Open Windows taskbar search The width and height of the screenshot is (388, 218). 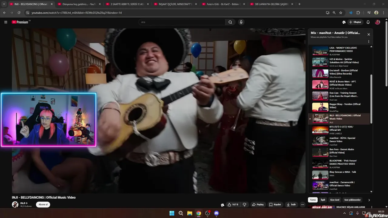181,213
